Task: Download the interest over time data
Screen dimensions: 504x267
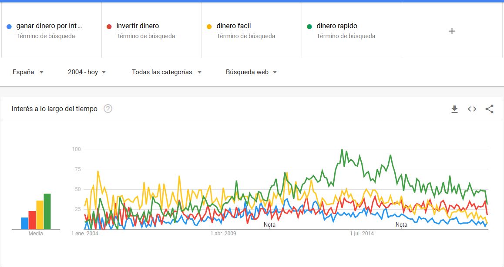Action: click(x=454, y=109)
